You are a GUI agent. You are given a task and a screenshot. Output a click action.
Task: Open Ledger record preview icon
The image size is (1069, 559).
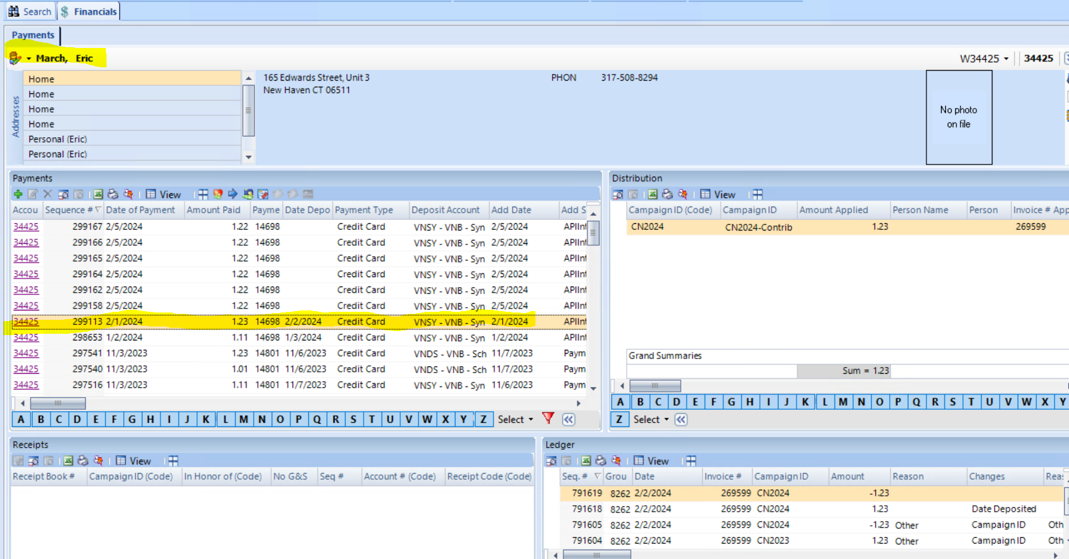(551, 460)
